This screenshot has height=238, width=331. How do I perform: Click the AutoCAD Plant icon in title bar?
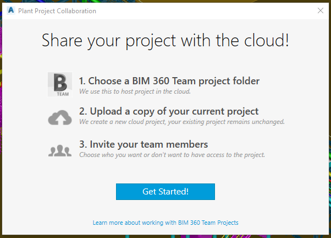(x=11, y=10)
